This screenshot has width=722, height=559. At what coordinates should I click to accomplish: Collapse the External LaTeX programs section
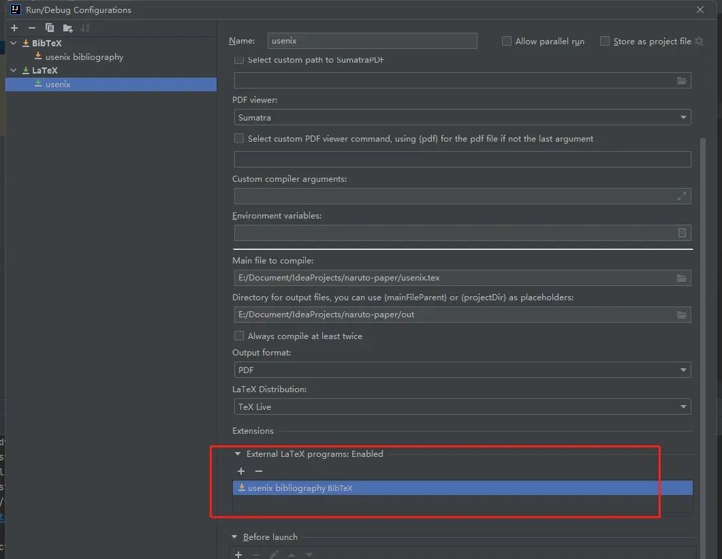(238, 453)
